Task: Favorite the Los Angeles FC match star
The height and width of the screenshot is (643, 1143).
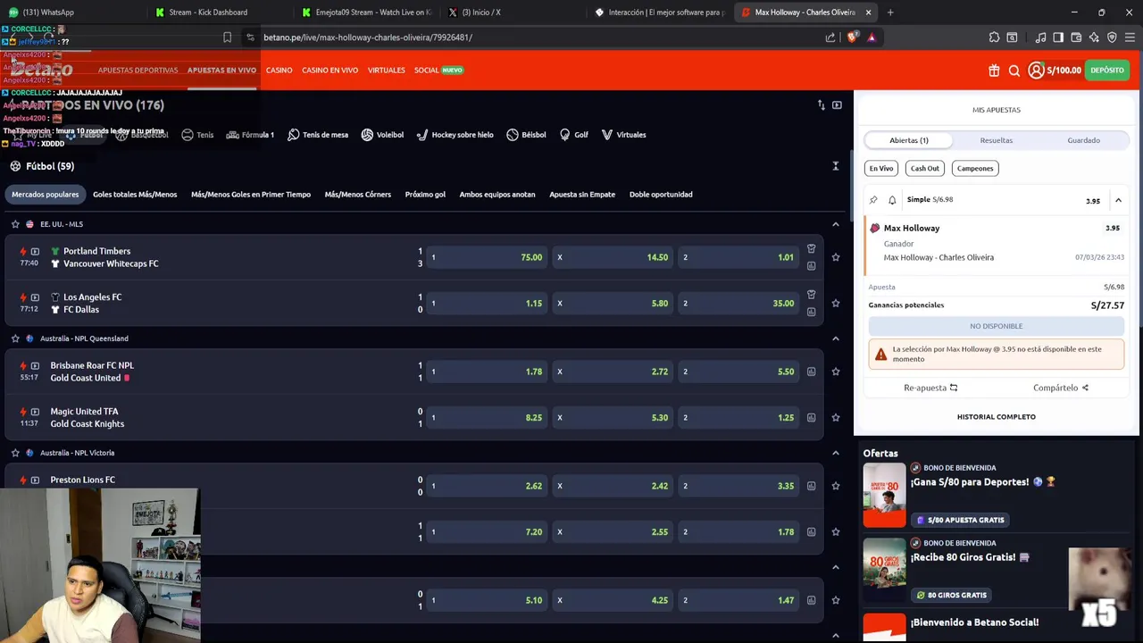Action: pyautogui.click(x=836, y=304)
